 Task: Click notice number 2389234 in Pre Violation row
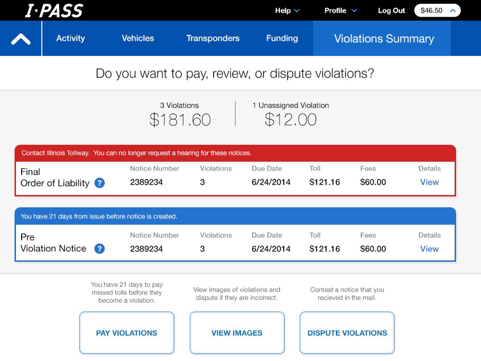pyautogui.click(x=146, y=249)
